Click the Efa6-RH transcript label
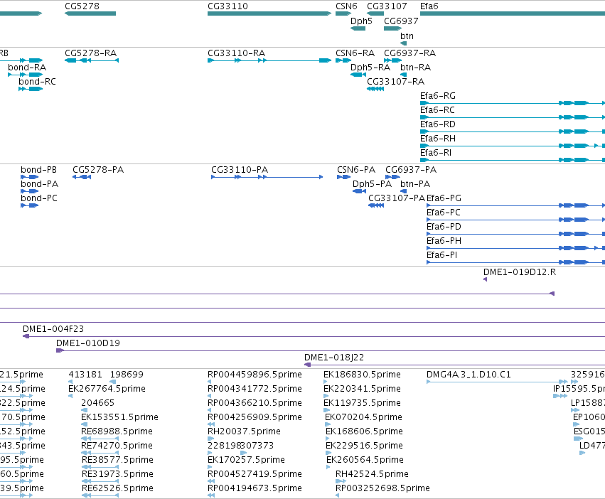 pos(437,138)
